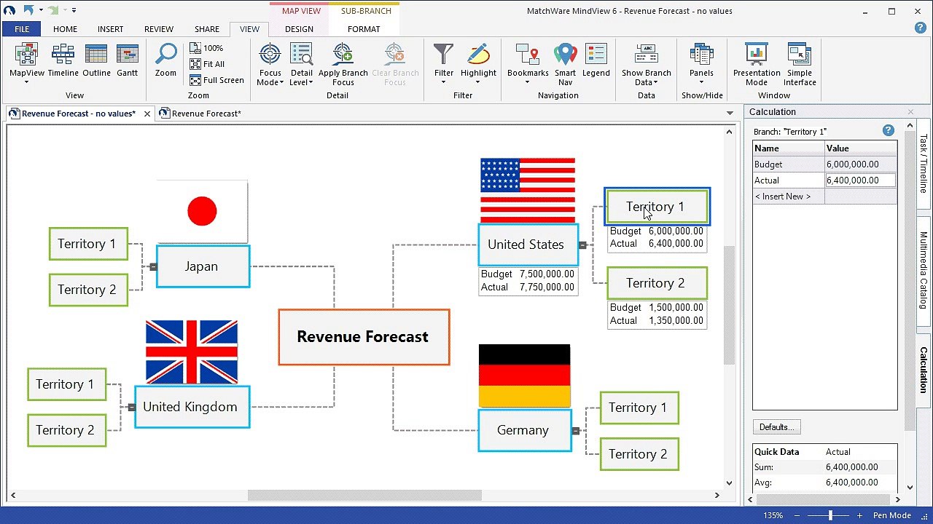Screen dimensions: 933x524
Task: Open the Panels dropdown
Action: (x=701, y=63)
